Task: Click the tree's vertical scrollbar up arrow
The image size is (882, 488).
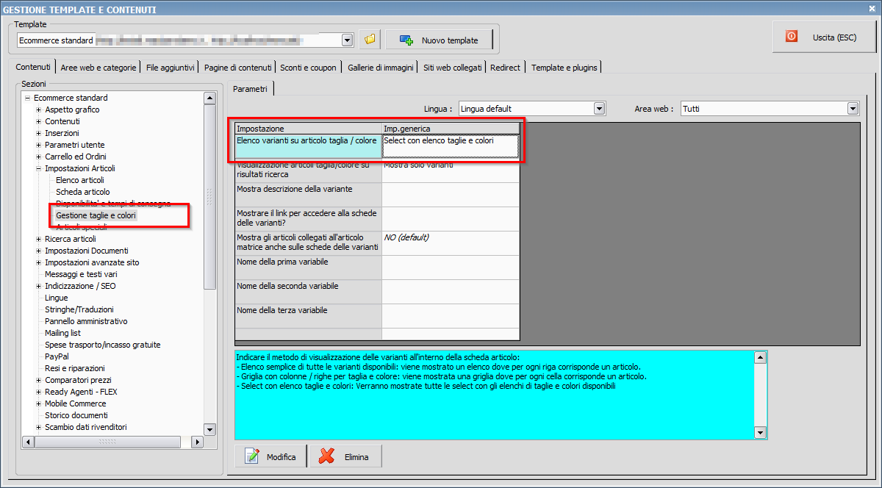Action: coord(209,98)
